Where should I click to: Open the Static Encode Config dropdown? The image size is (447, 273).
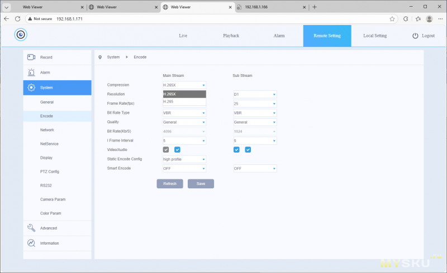click(x=184, y=159)
